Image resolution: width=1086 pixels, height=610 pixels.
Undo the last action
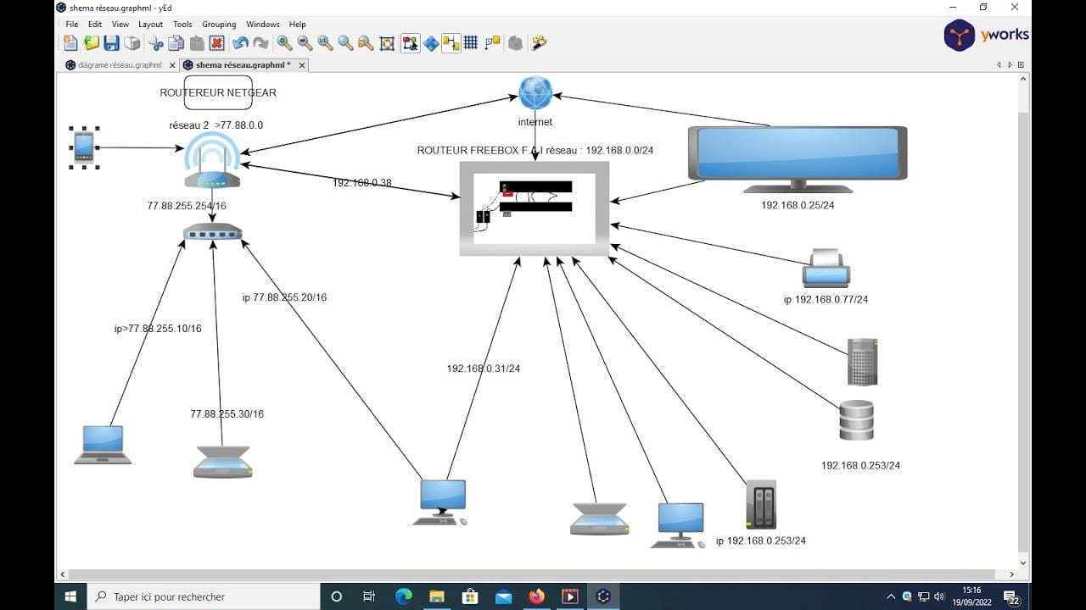coord(241,43)
